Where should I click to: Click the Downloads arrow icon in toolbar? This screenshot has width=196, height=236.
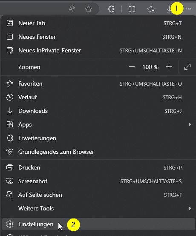(169, 9)
